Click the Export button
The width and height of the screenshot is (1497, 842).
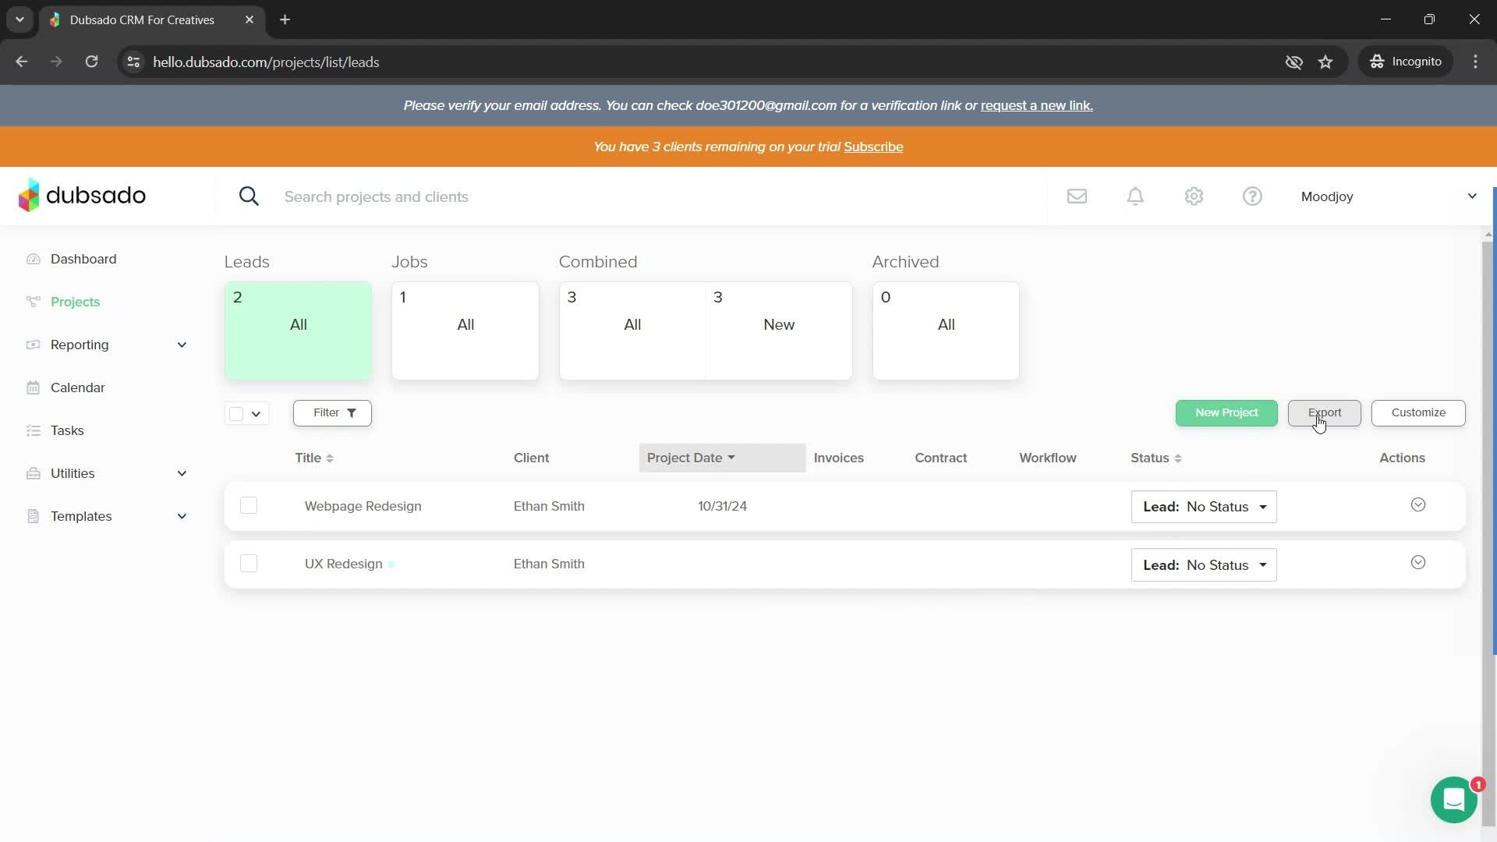tap(1324, 412)
